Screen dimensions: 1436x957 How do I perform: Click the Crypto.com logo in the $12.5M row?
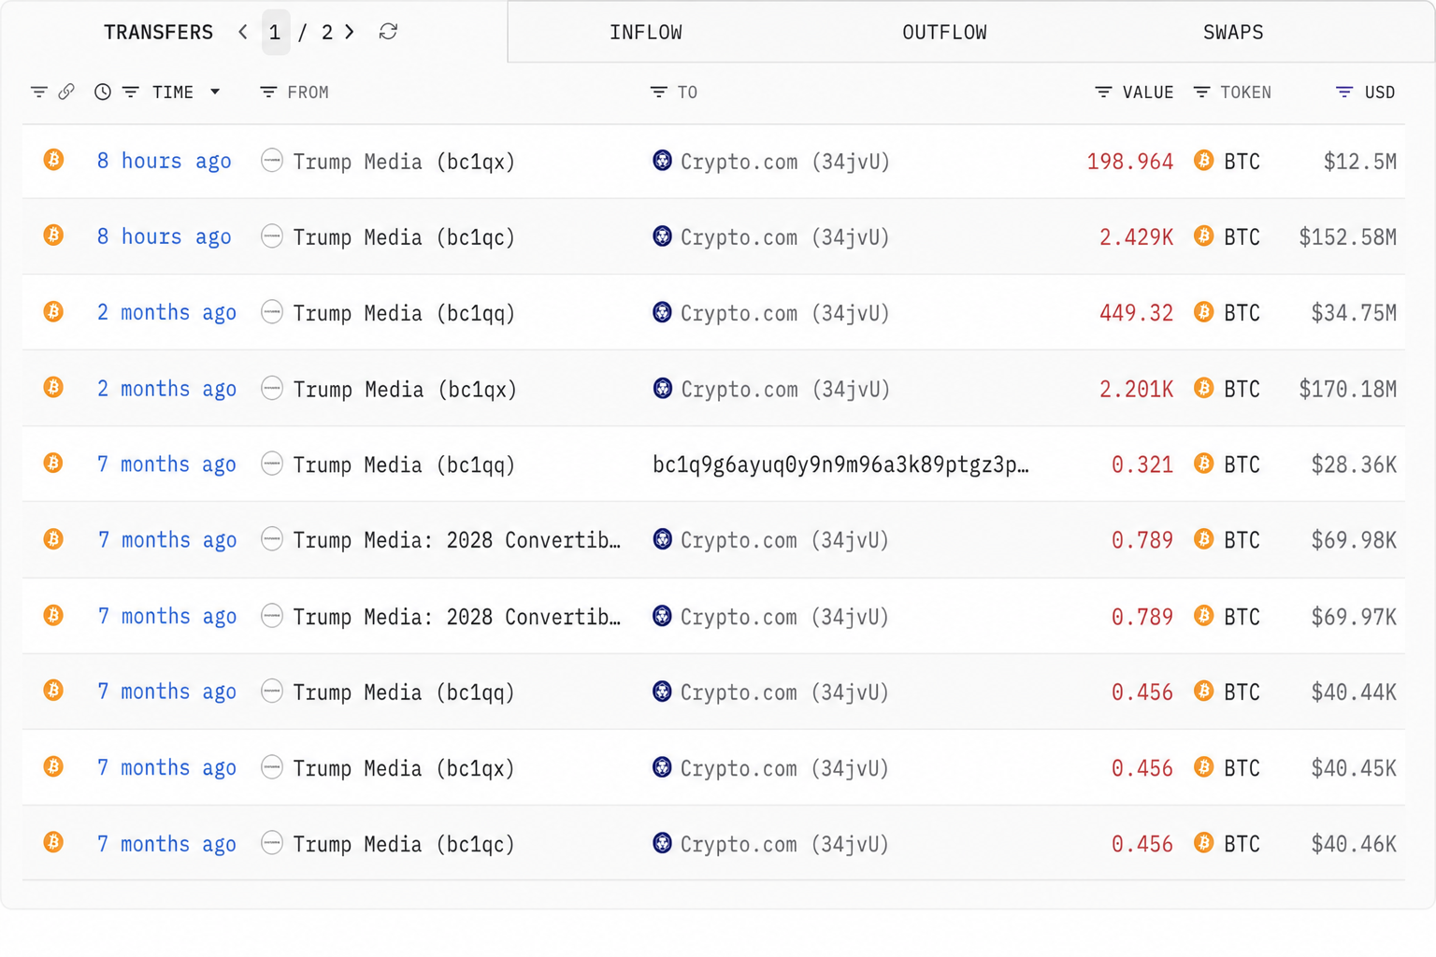click(662, 161)
